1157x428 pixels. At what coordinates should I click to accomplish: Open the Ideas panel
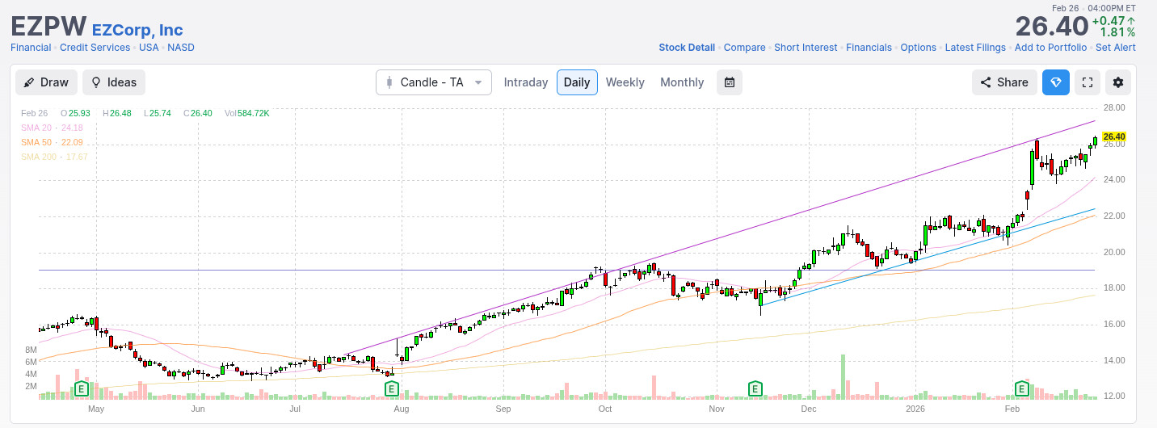click(114, 82)
